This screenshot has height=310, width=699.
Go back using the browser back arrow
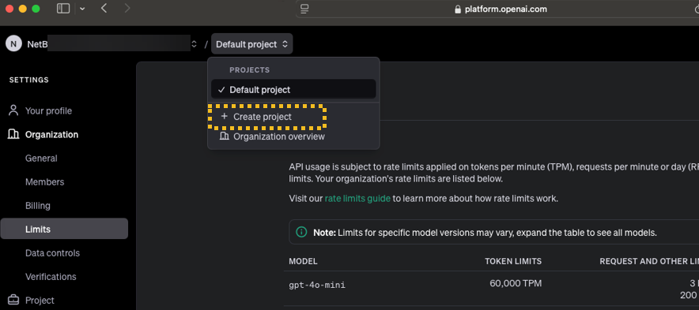104,8
